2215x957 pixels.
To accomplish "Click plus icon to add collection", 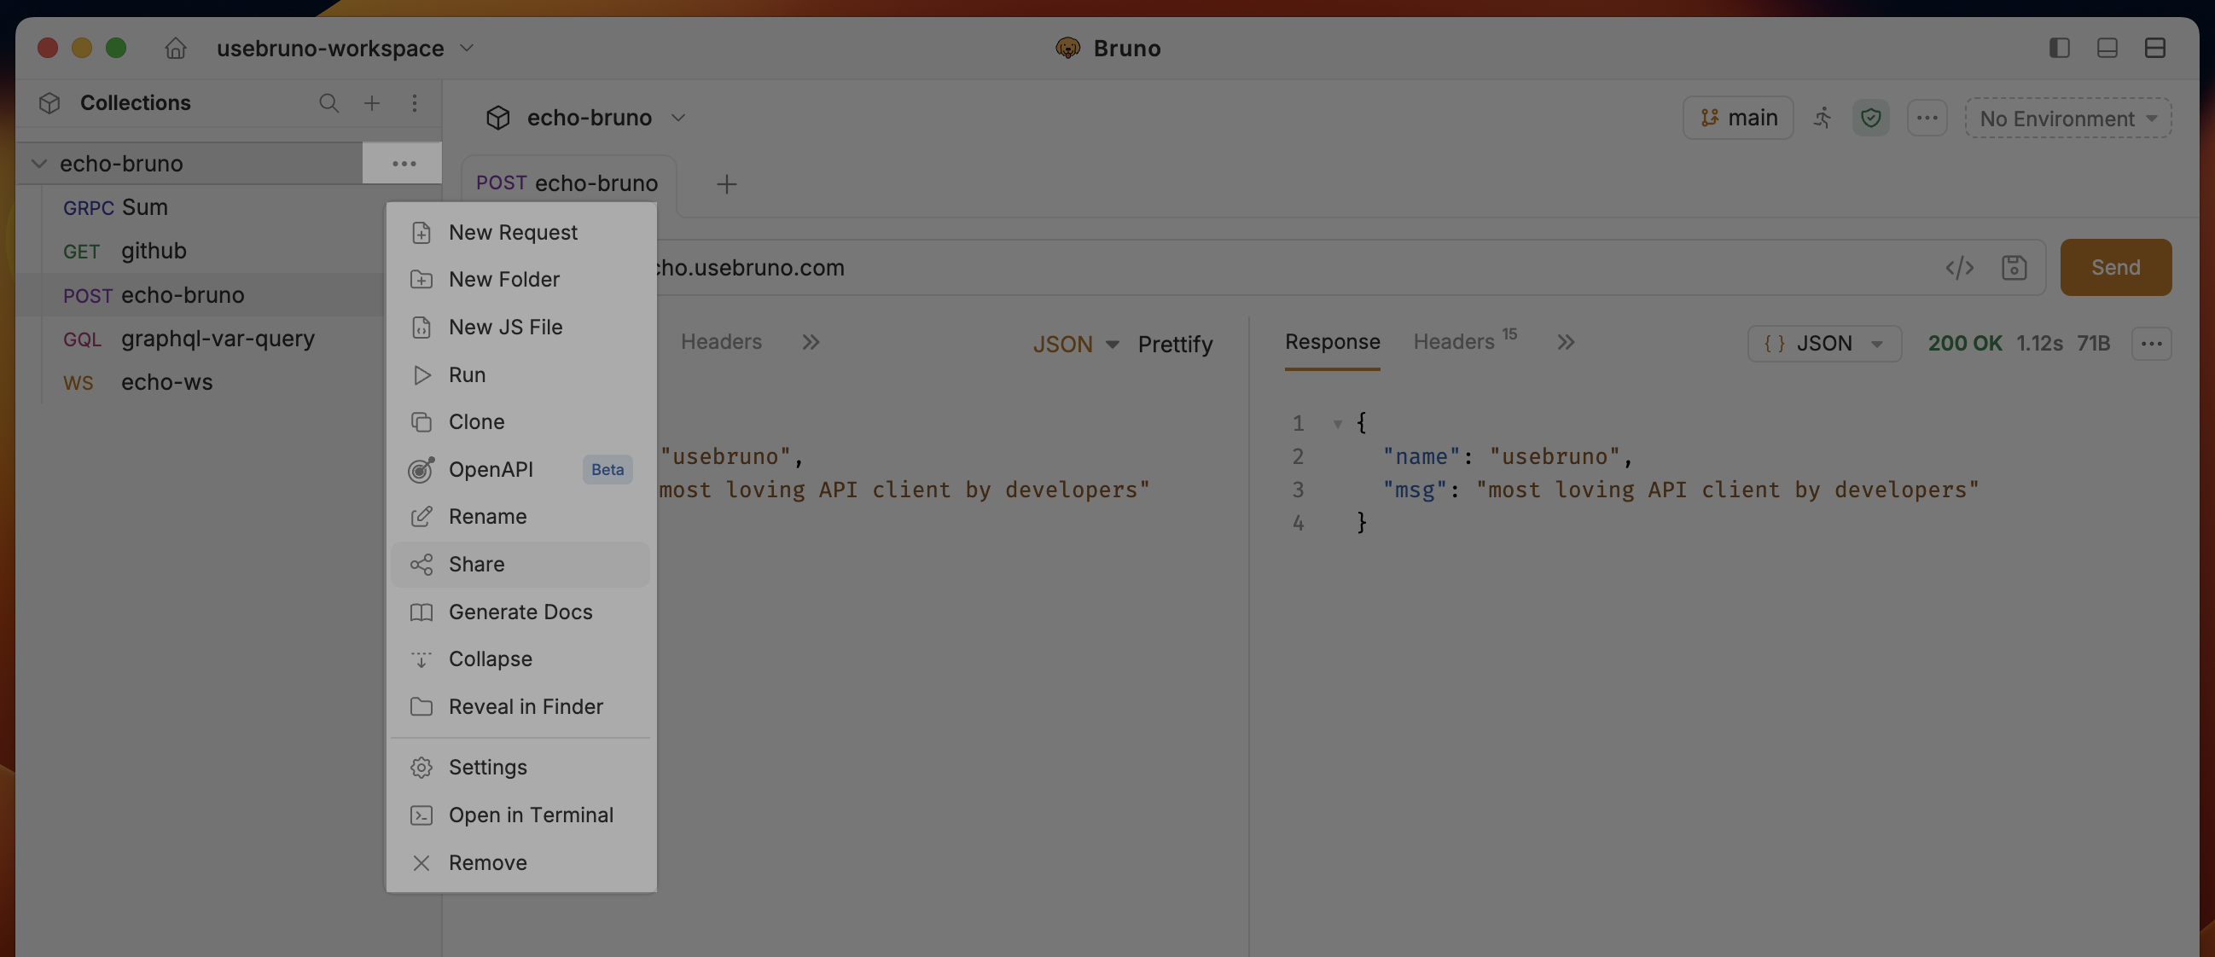I will pyautogui.click(x=371, y=103).
